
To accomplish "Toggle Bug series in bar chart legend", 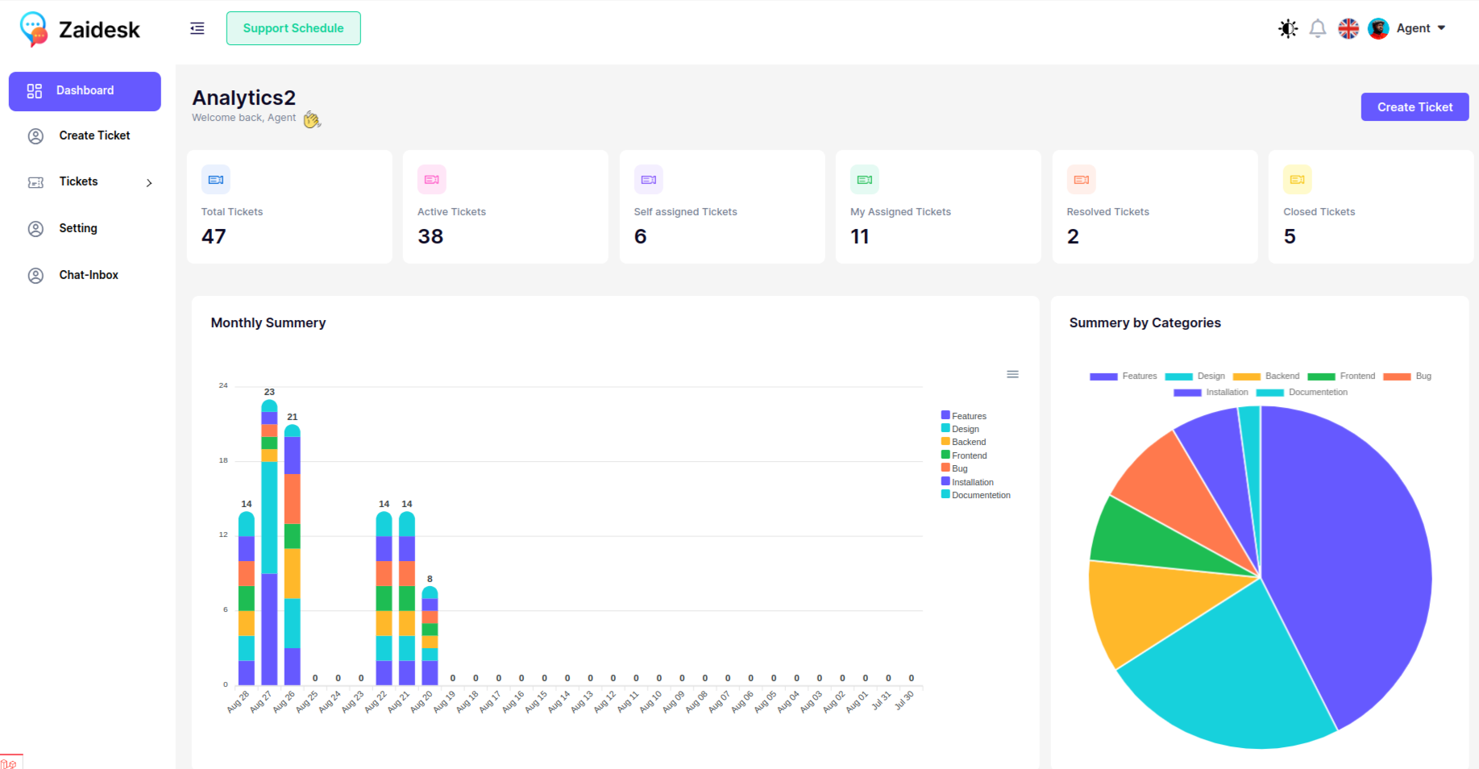I will pyautogui.click(x=954, y=468).
